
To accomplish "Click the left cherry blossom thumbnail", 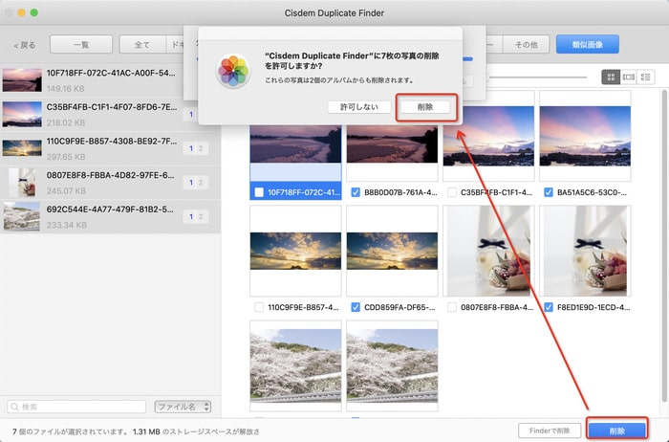I will point(295,365).
